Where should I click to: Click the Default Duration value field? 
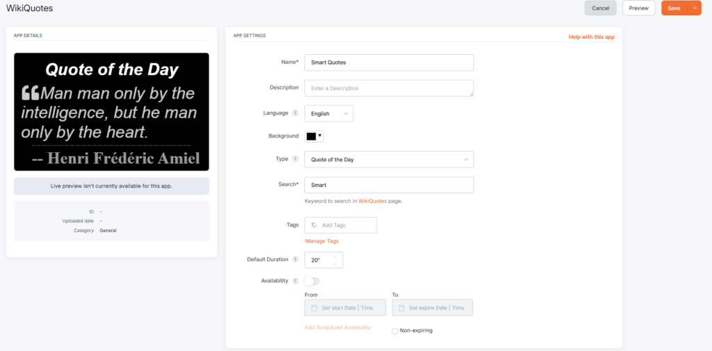tap(324, 260)
